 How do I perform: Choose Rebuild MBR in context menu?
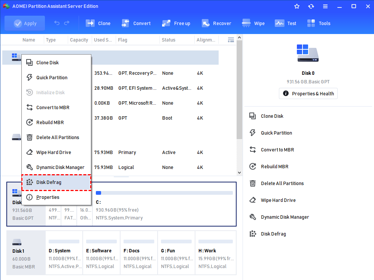(x=56, y=122)
